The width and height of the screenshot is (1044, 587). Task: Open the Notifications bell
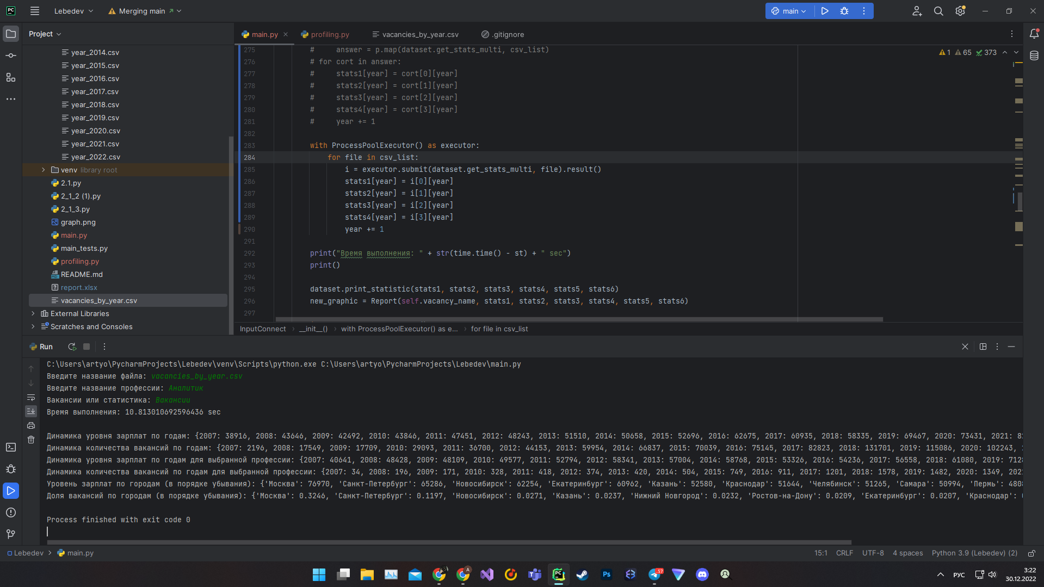pyautogui.click(x=1034, y=34)
